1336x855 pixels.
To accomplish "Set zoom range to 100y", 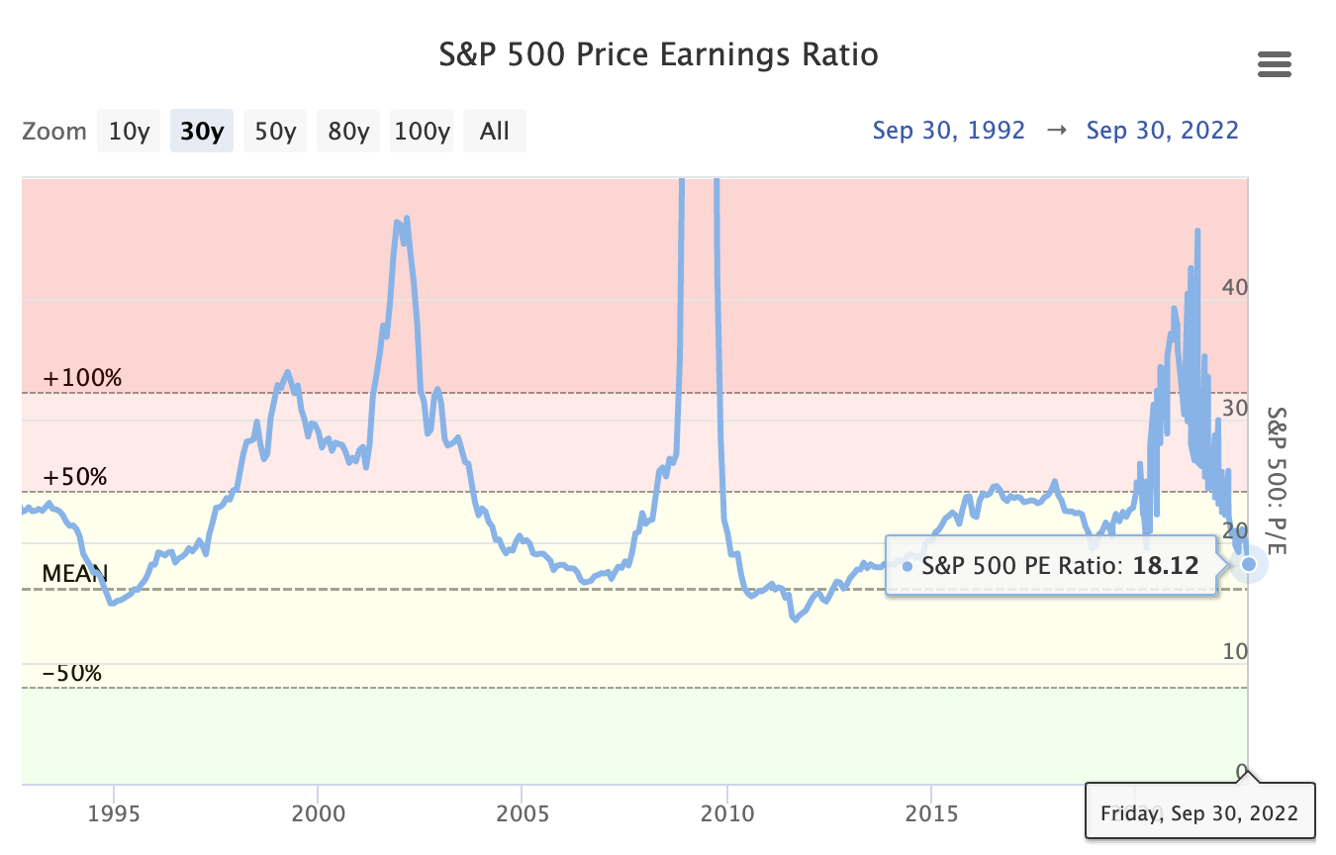I will click(x=422, y=131).
